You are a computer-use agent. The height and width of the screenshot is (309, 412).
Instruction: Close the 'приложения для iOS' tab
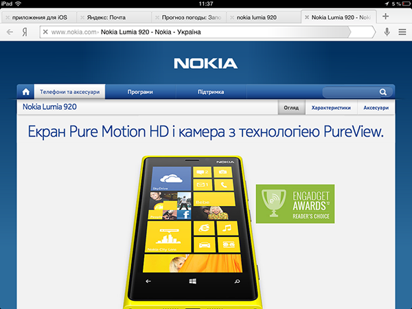[x=8, y=18]
